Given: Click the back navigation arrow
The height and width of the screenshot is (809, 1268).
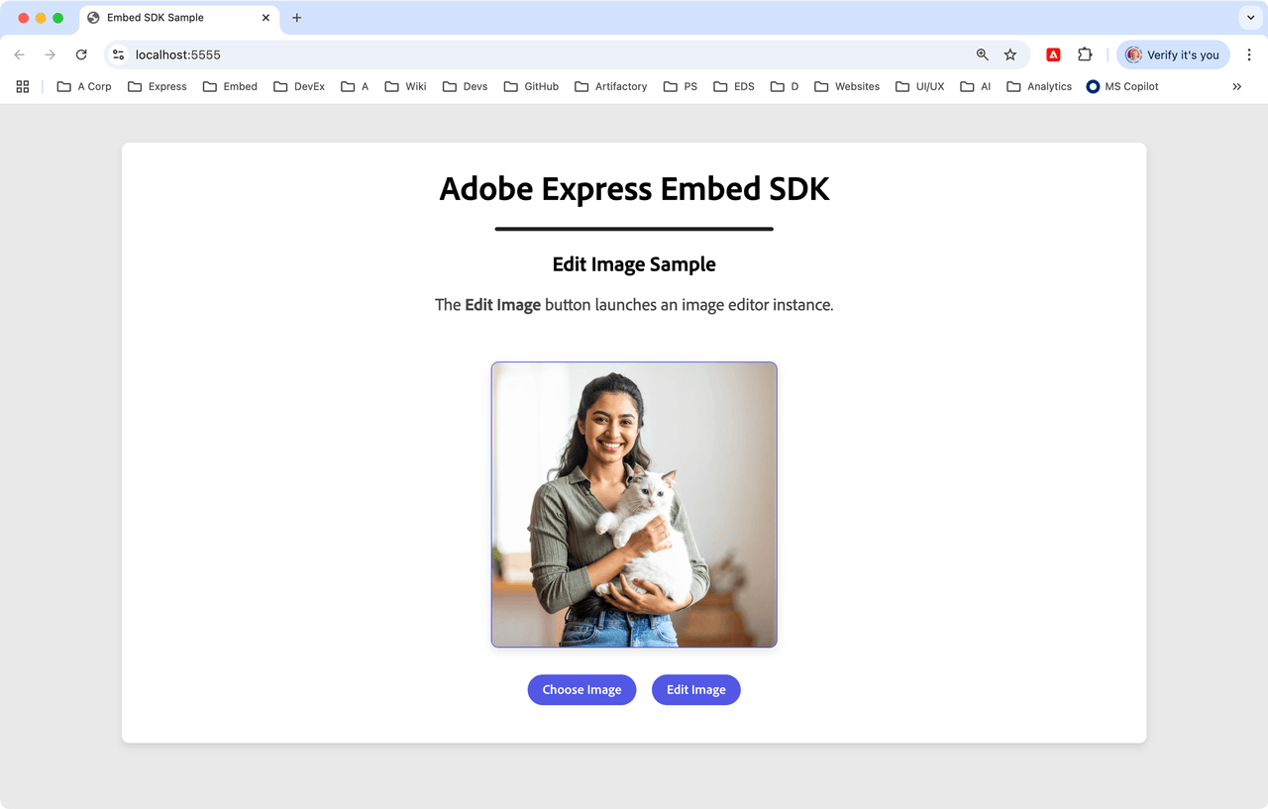Looking at the screenshot, I should (x=20, y=55).
